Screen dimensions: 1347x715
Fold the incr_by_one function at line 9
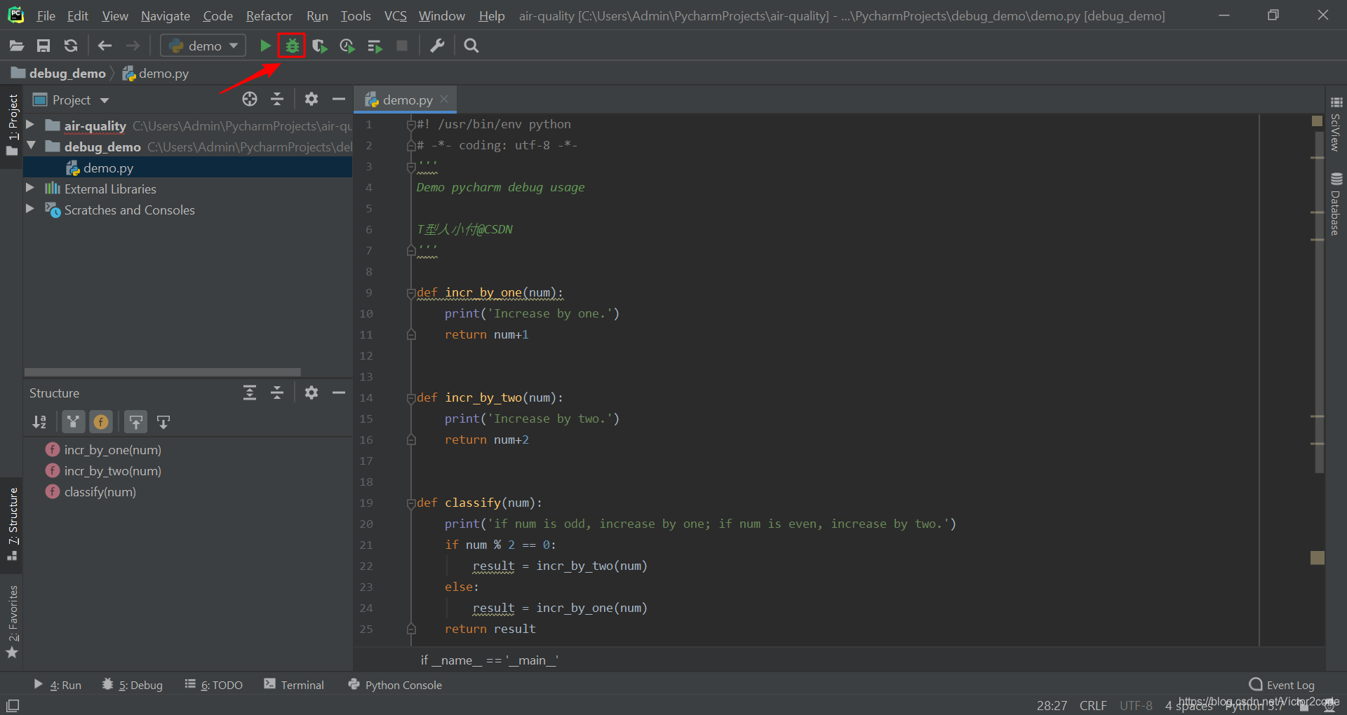[411, 293]
